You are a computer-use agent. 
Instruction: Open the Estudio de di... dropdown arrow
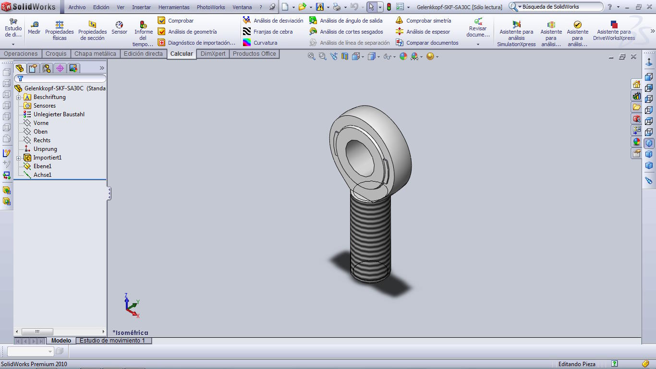[x=13, y=44]
